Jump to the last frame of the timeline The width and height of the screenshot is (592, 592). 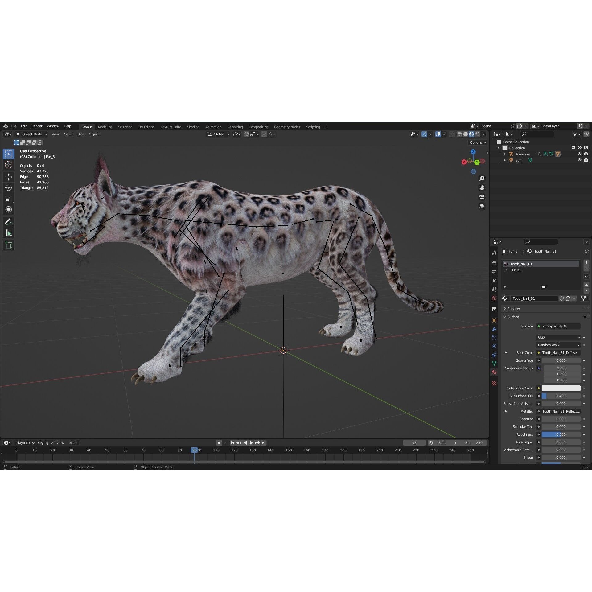(x=264, y=443)
